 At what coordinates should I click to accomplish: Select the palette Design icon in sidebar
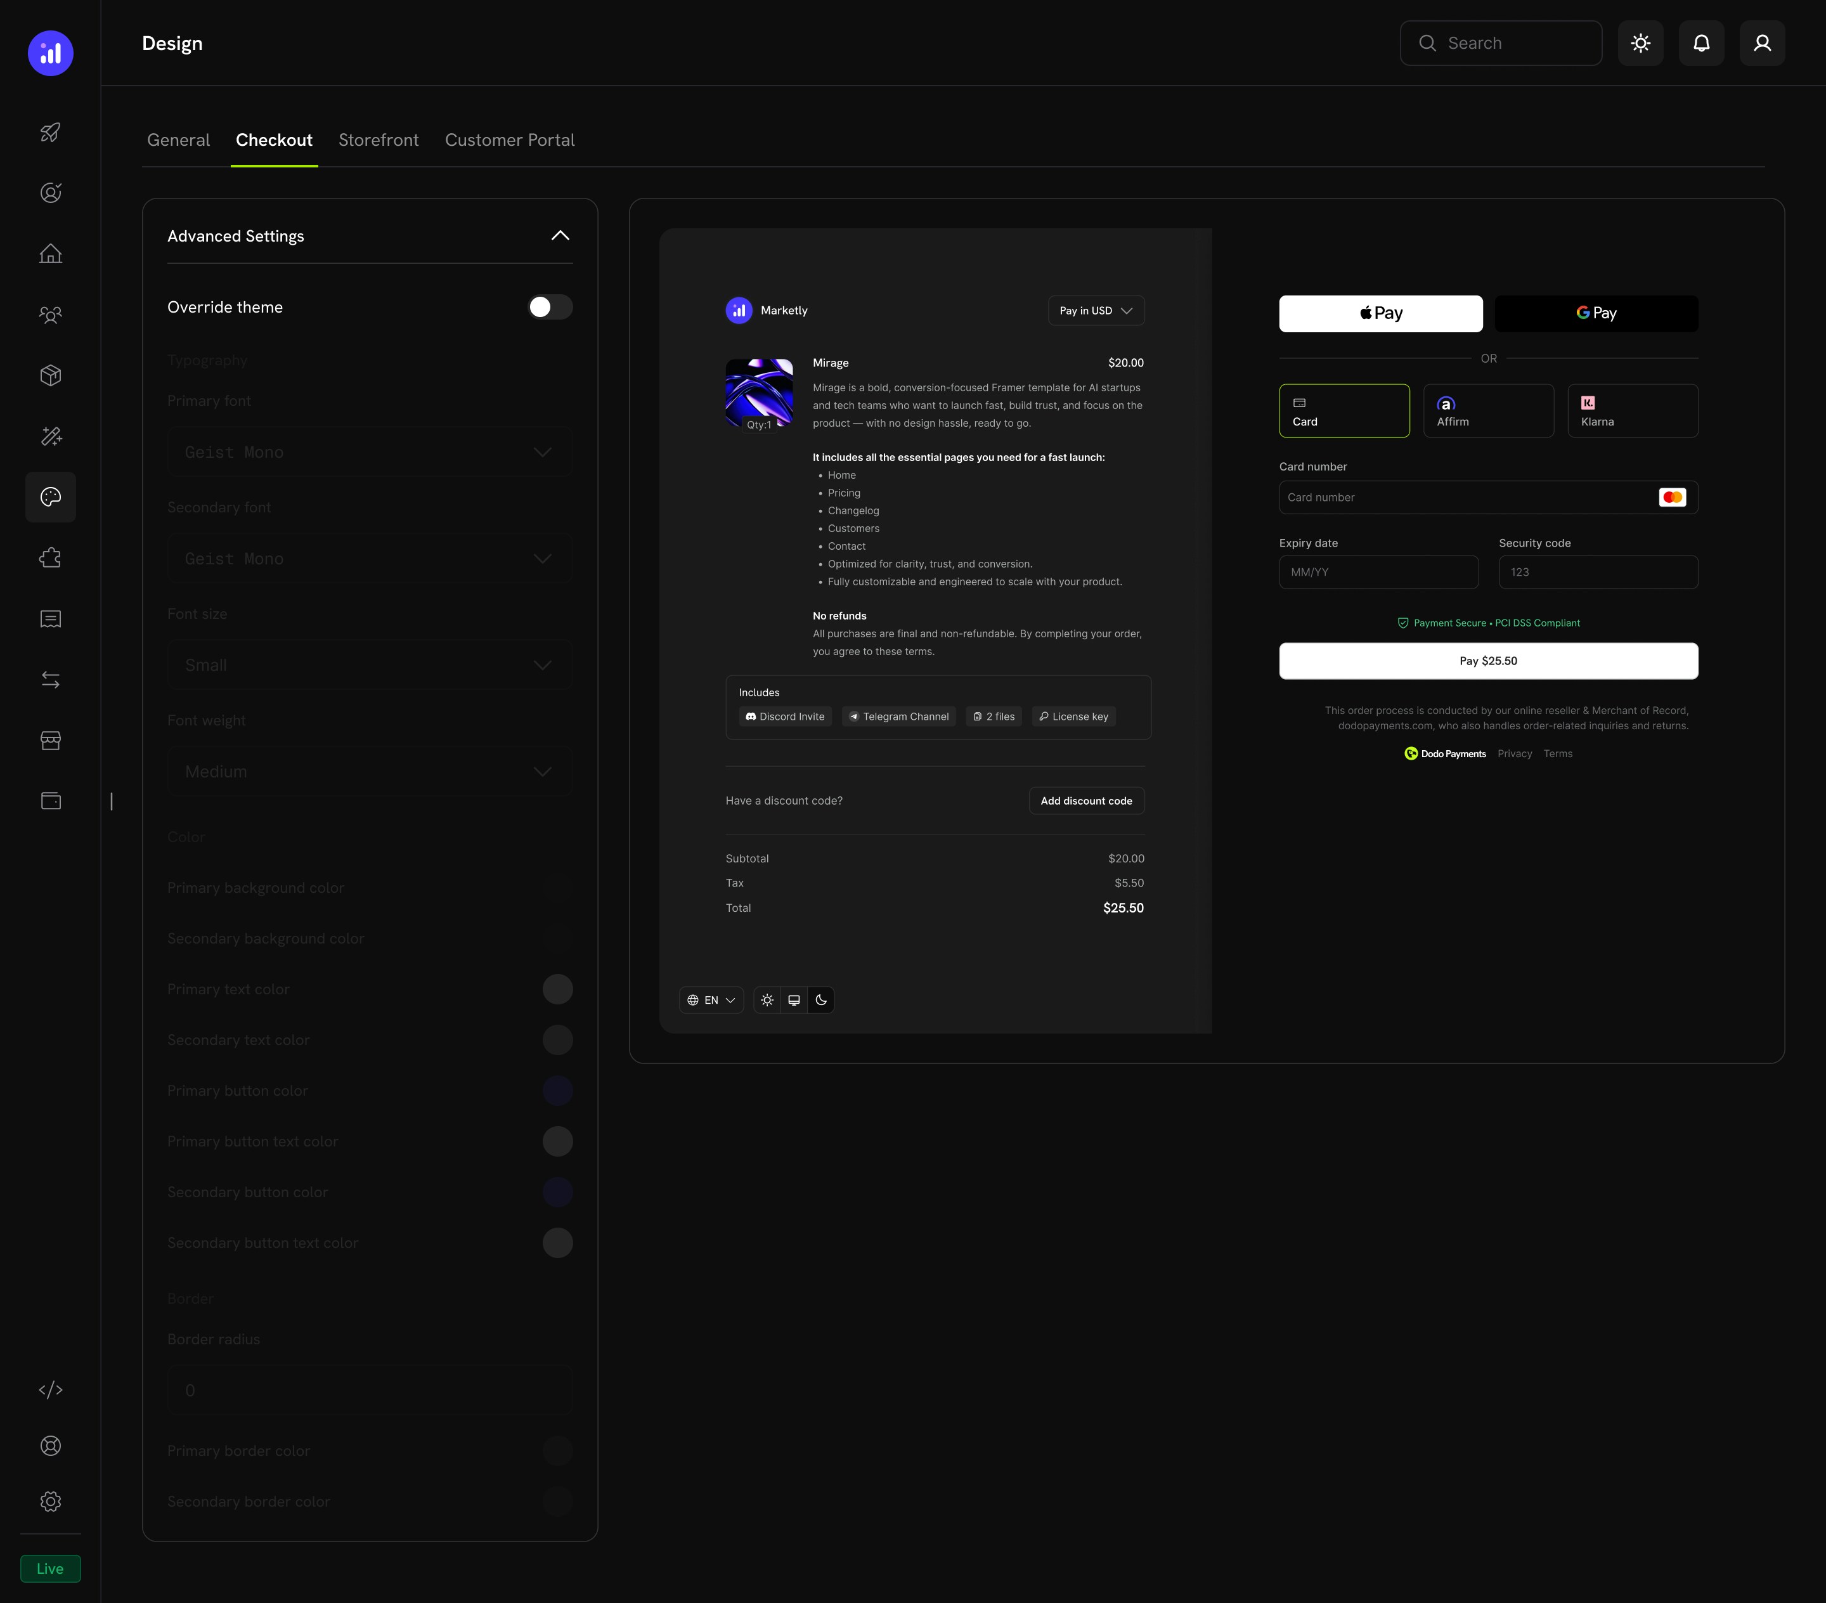(x=50, y=496)
